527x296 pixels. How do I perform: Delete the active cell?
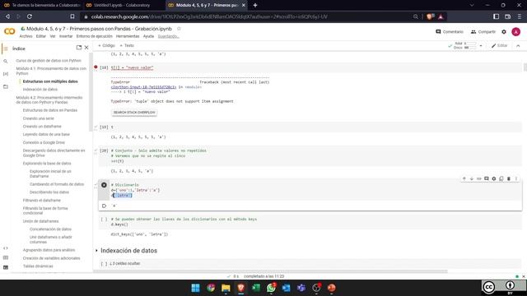pos(509,179)
